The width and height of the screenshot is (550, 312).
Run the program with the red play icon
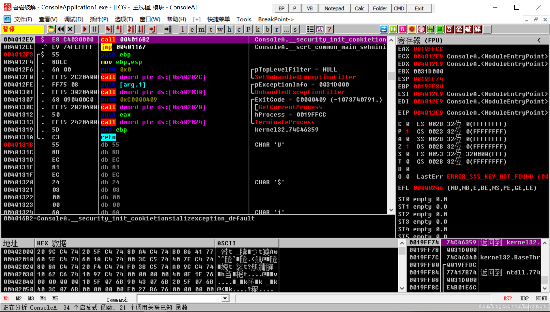(x=85, y=29)
